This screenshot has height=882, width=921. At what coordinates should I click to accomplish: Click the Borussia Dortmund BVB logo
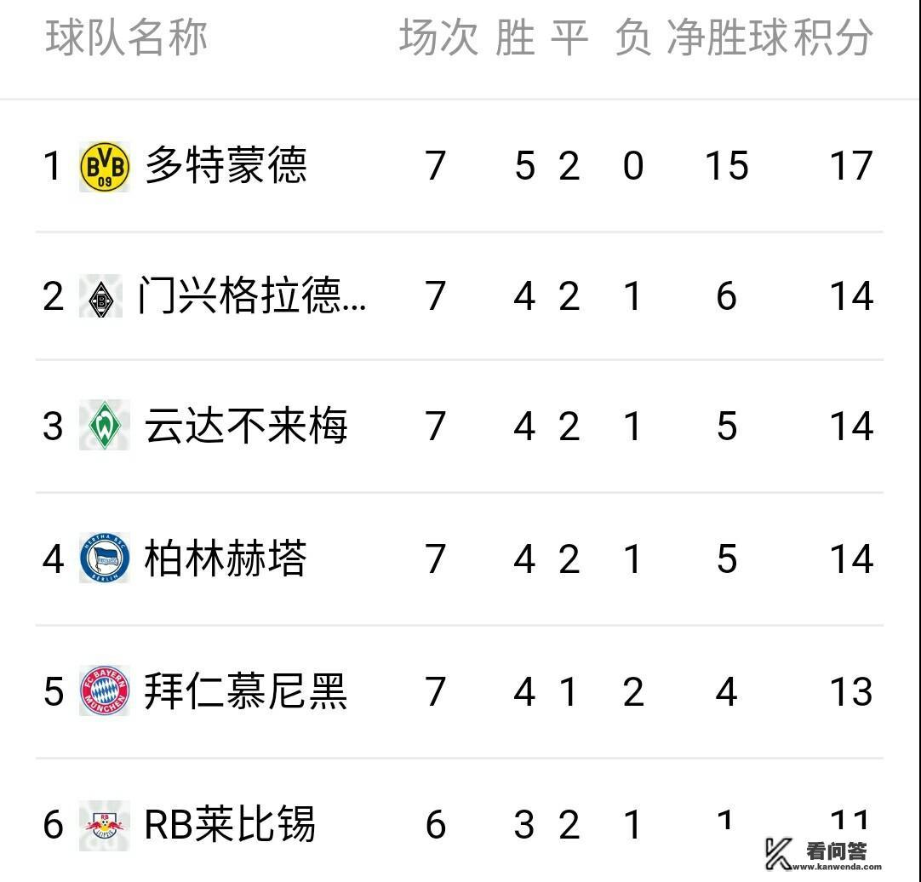point(104,166)
